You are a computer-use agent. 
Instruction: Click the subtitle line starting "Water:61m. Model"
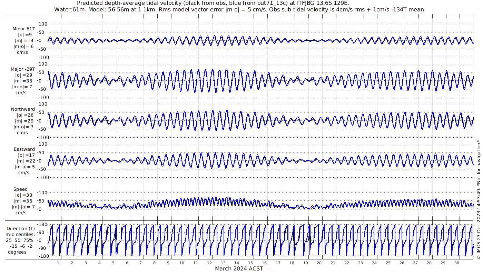point(239,9)
